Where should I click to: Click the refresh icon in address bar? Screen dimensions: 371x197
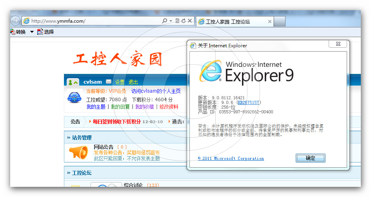pos(184,21)
